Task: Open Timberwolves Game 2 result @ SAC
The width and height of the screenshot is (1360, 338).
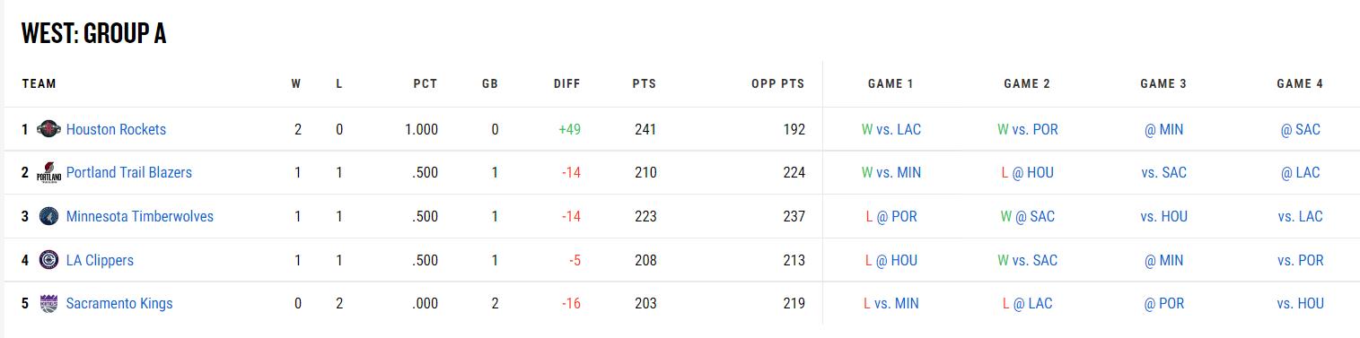Action: coord(1027,216)
